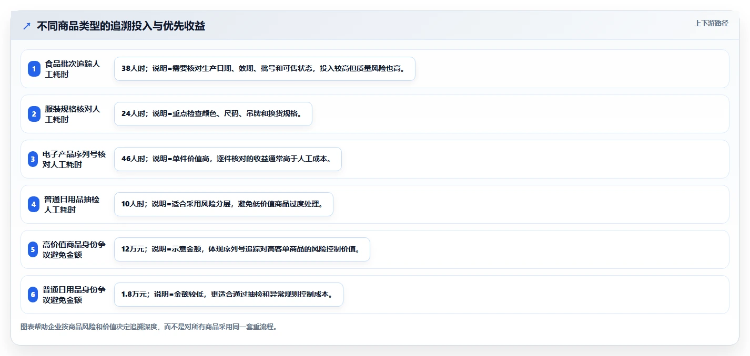The width and height of the screenshot is (750, 356).
Task: Click number badge 4 for 普通日用品抽检
Action: [x=34, y=204]
